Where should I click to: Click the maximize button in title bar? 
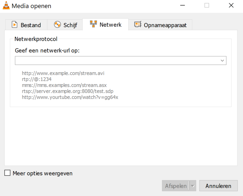[207, 6]
